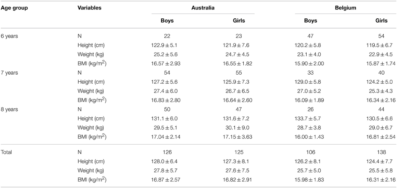Click the Belgium girls N value 54
This screenshot has height=188, width=397.
click(382, 36)
